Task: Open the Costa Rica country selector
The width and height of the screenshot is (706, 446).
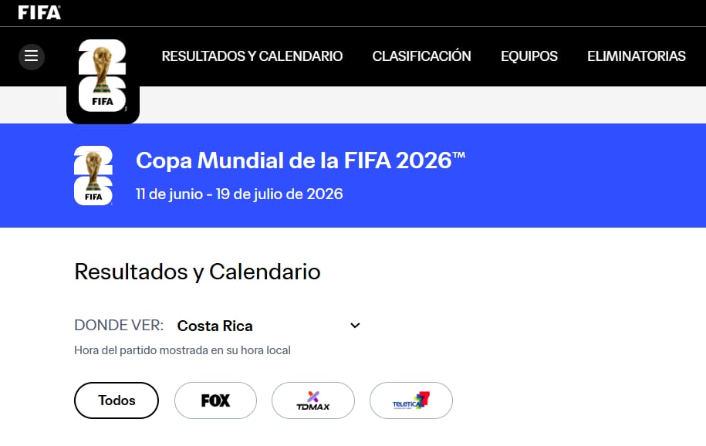Action: 215,325
